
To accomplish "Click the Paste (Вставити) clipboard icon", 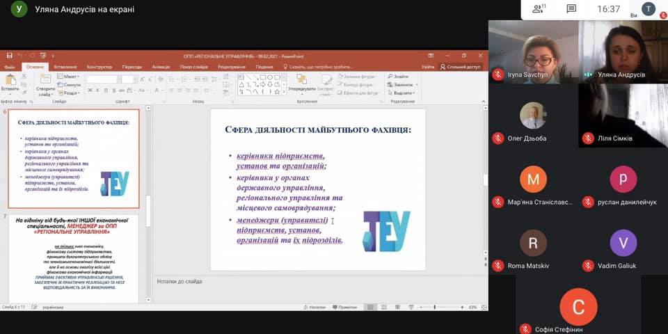I will tap(10, 81).
